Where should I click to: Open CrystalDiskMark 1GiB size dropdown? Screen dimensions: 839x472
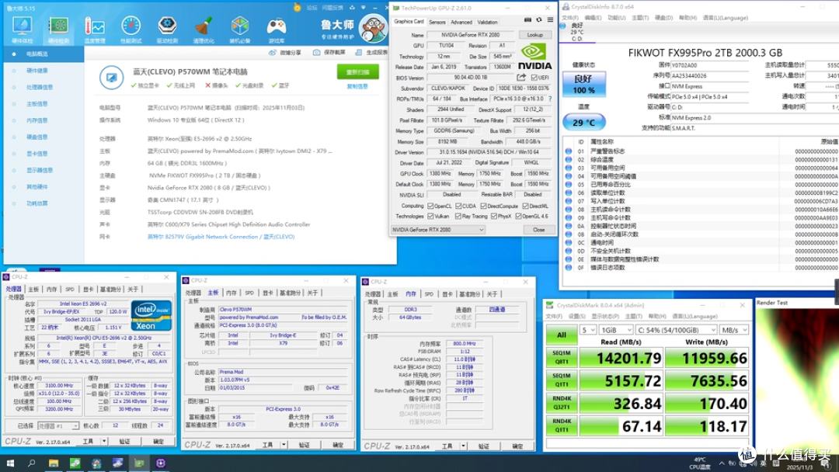point(615,330)
